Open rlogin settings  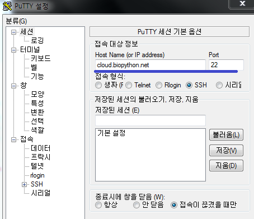pyautogui.click(x=37, y=175)
